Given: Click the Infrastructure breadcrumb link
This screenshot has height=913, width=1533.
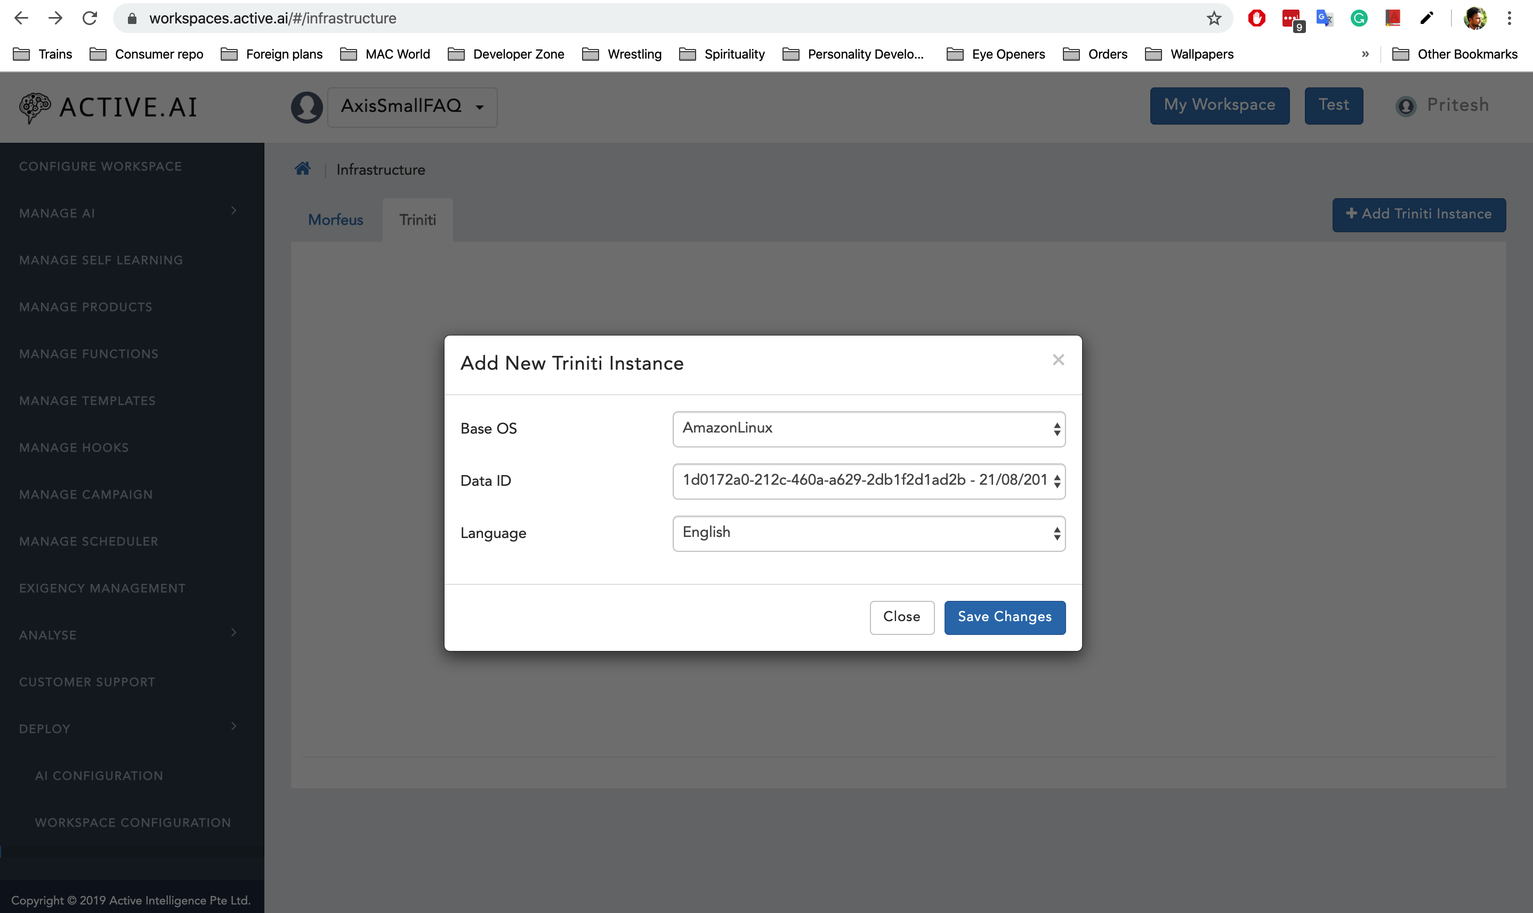Looking at the screenshot, I should (x=382, y=169).
